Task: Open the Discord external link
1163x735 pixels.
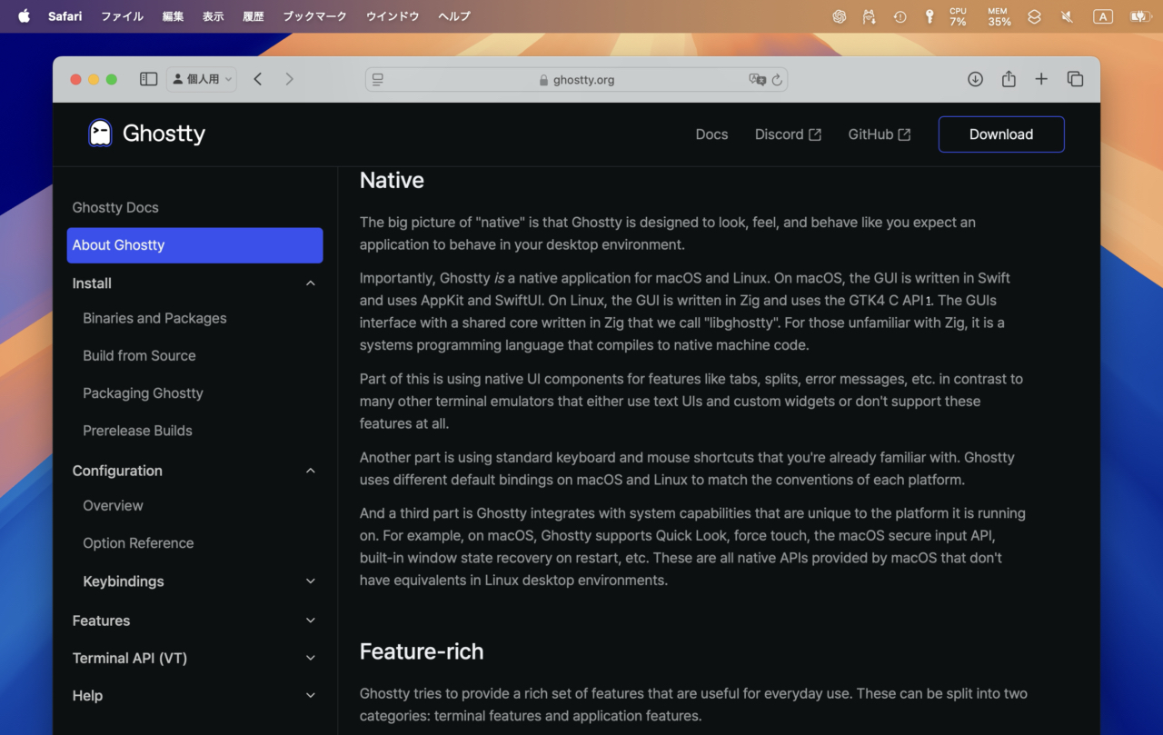Action: pyautogui.click(x=788, y=134)
